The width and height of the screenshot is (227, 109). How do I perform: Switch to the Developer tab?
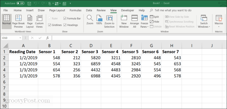click(x=127, y=10)
